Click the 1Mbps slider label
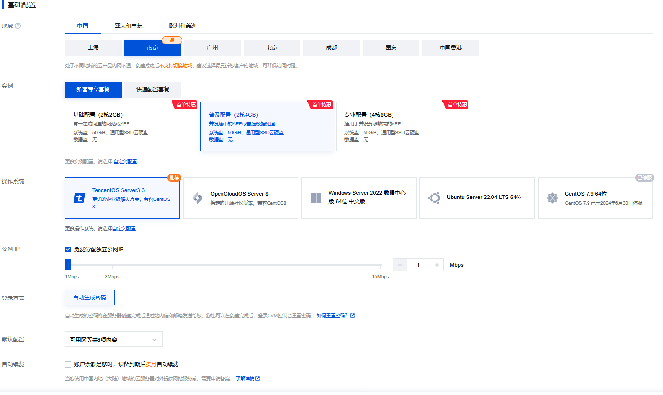Screen dimensions: 663x395 tap(72, 277)
